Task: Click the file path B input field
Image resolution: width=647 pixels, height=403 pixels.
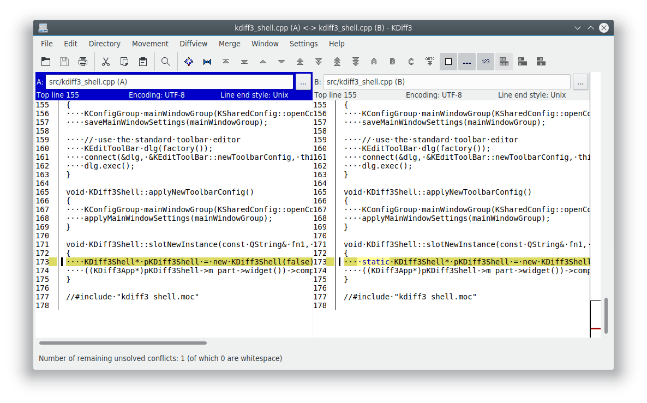Action: (x=446, y=82)
